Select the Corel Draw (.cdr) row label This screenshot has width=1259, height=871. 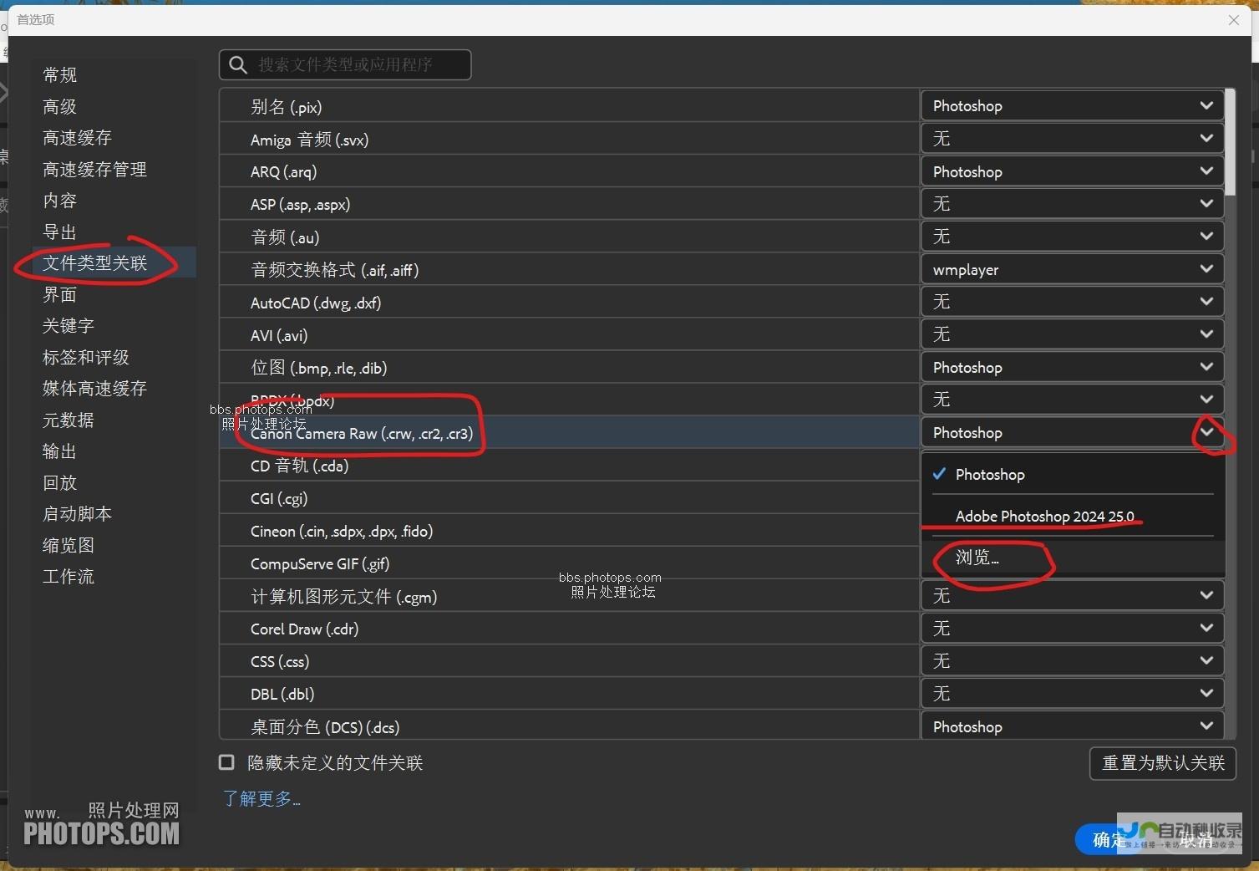point(304,629)
